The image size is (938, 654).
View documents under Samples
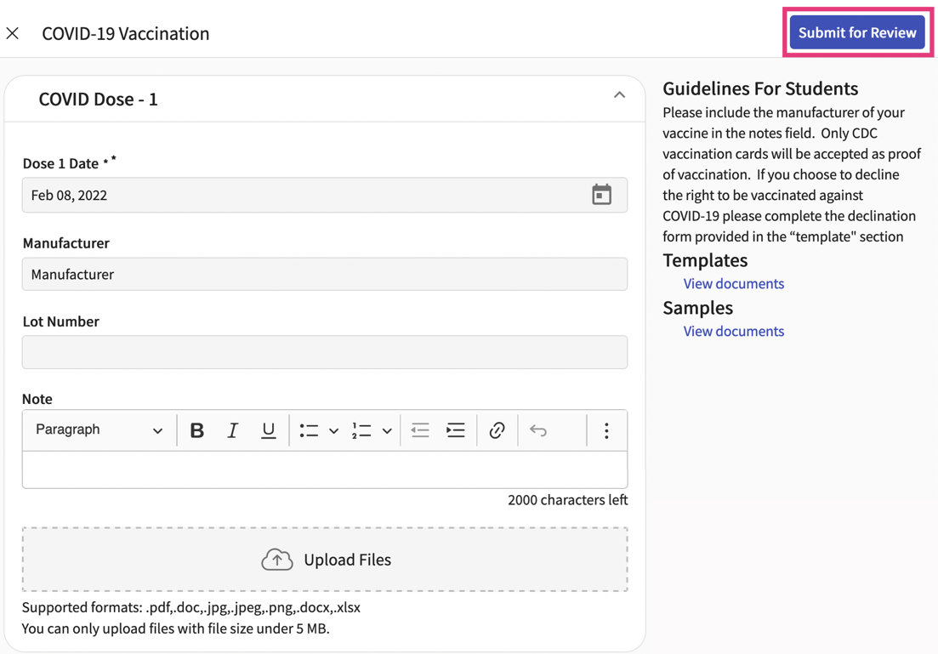coord(733,332)
